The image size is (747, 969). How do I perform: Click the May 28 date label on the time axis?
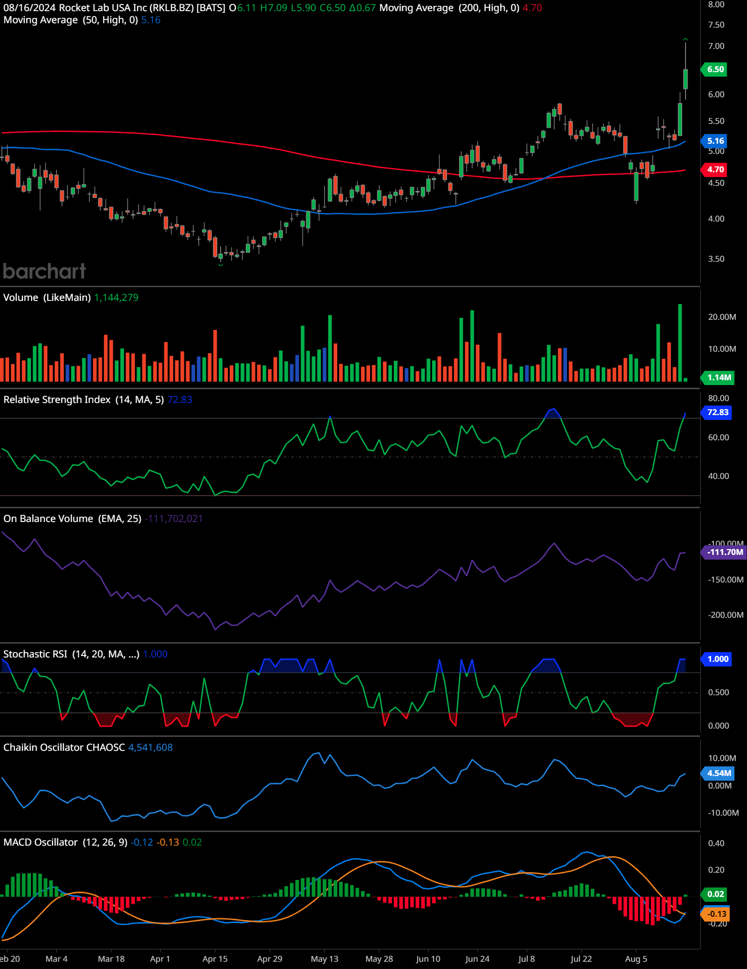point(379,959)
